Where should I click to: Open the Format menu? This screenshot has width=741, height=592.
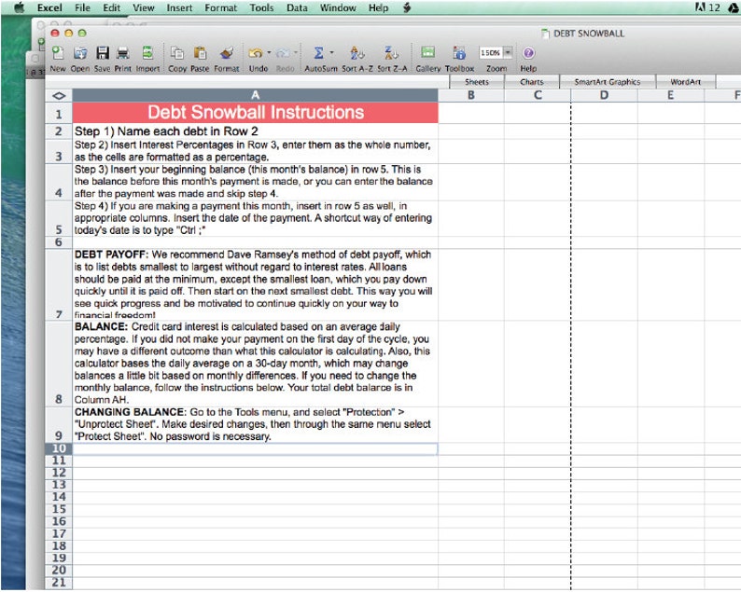(220, 7)
